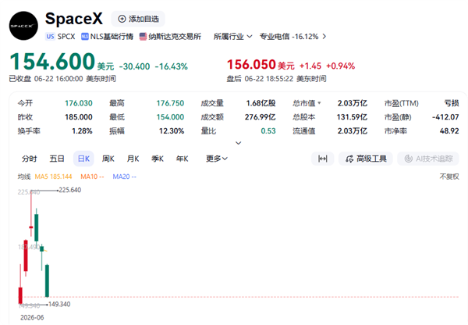Image resolution: width=468 pixels, height=325 pixels.
Task: Click 总股本 value 131.59亿
Action: pos(352,117)
